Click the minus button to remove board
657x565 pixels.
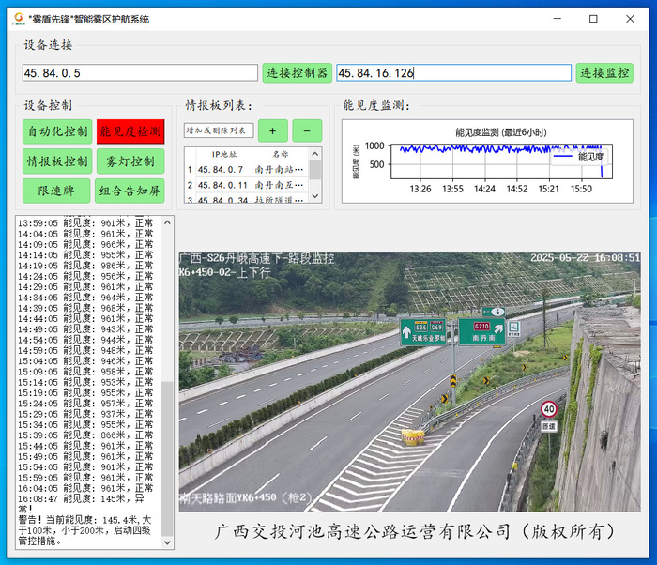pyautogui.click(x=307, y=130)
